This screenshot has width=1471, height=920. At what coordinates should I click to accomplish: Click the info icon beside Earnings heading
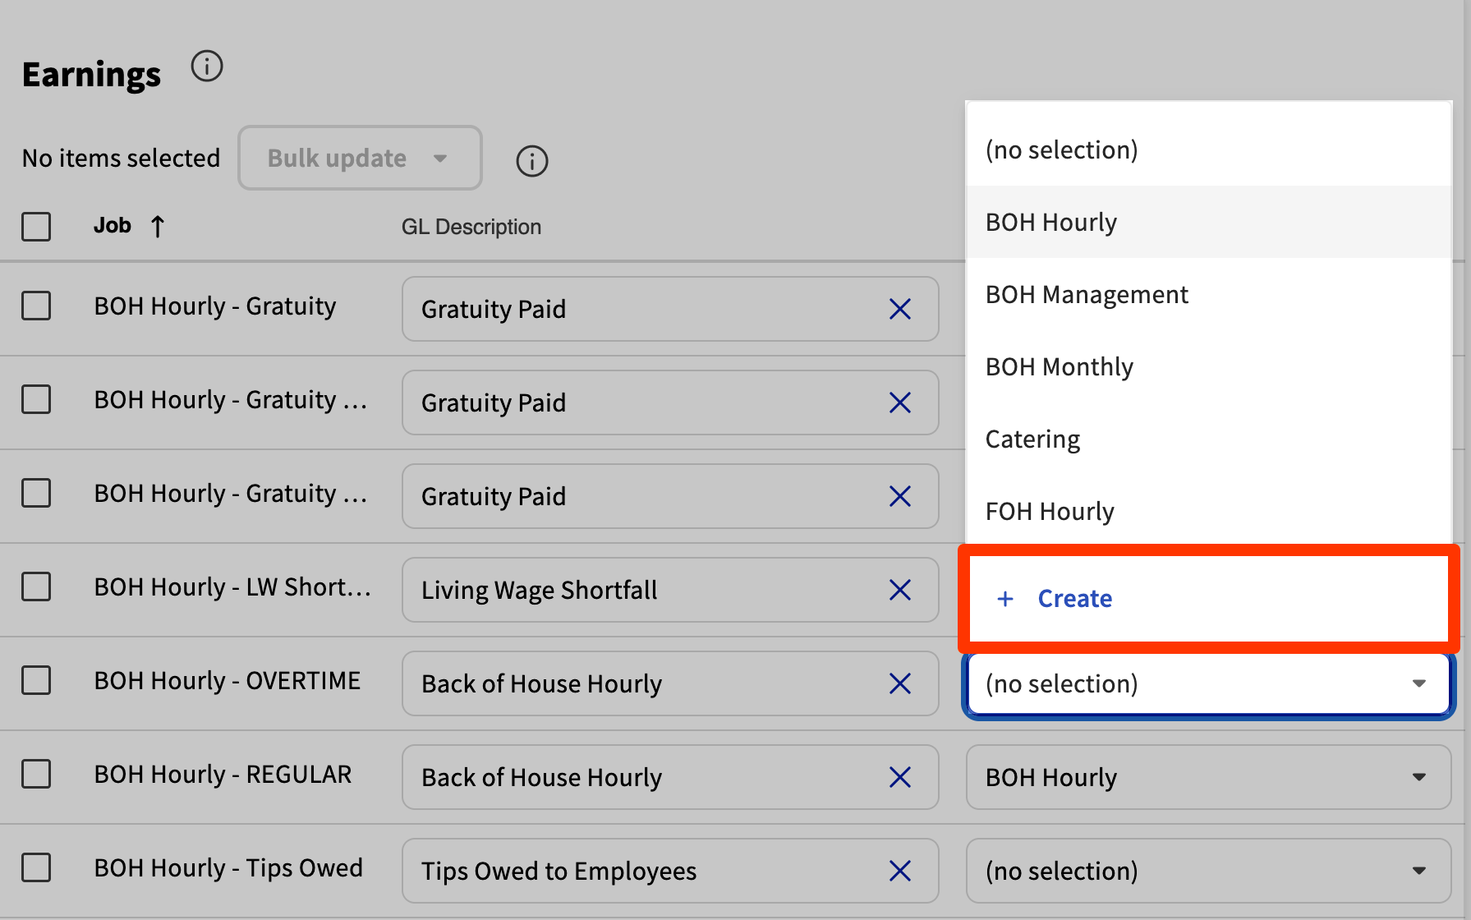point(207,67)
